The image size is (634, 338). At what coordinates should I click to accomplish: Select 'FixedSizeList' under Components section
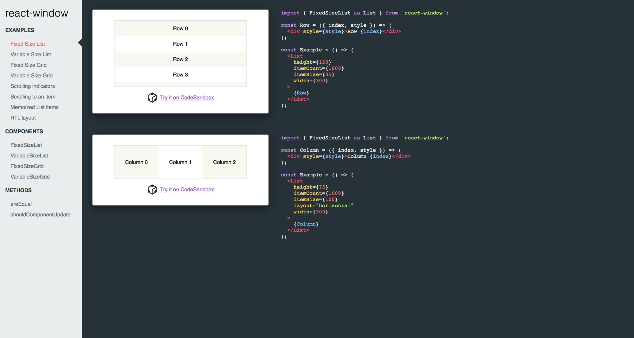coord(26,145)
